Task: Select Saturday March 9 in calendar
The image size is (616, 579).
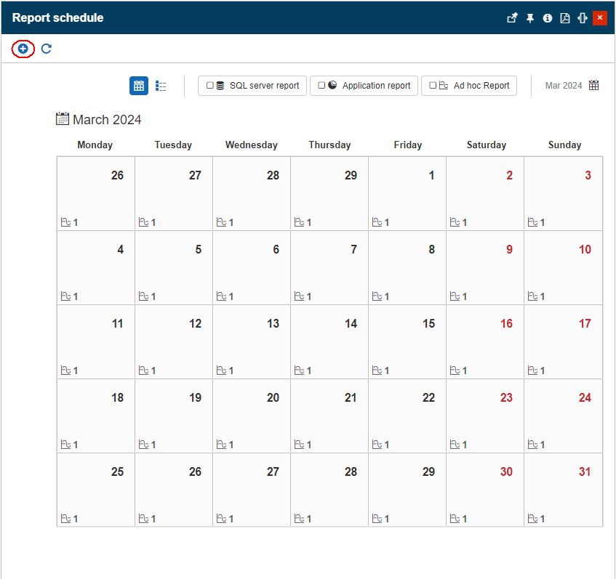Action: [485, 267]
